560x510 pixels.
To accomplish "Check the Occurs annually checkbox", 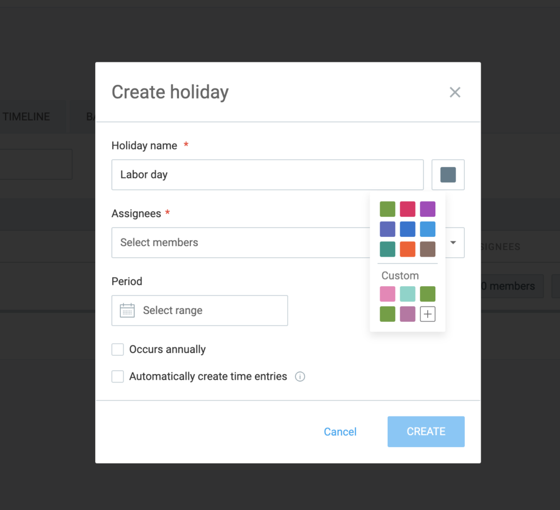I will click(118, 350).
